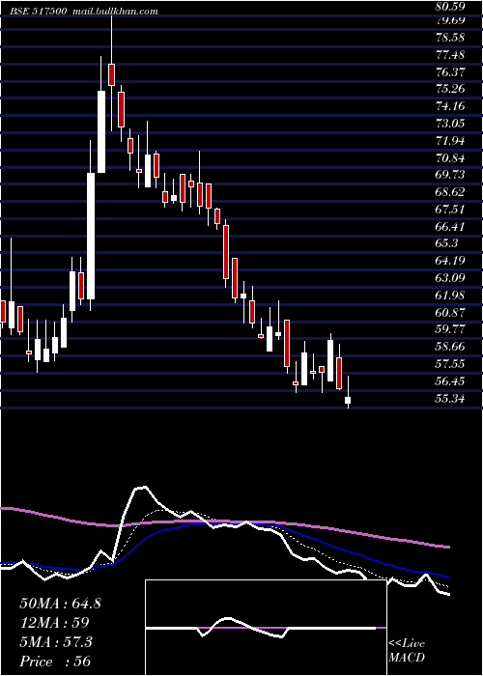Click the 67.51 price axis label

pos(449,210)
